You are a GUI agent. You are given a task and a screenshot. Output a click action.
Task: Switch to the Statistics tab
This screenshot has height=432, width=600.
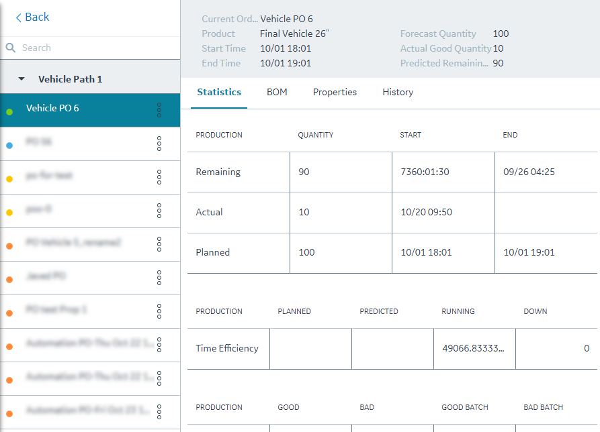click(219, 92)
